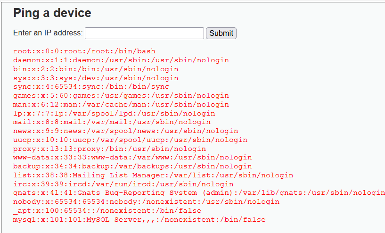The width and height of the screenshot is (385, 233).
Task: Click the backup account output line
Action: point(132,166)
